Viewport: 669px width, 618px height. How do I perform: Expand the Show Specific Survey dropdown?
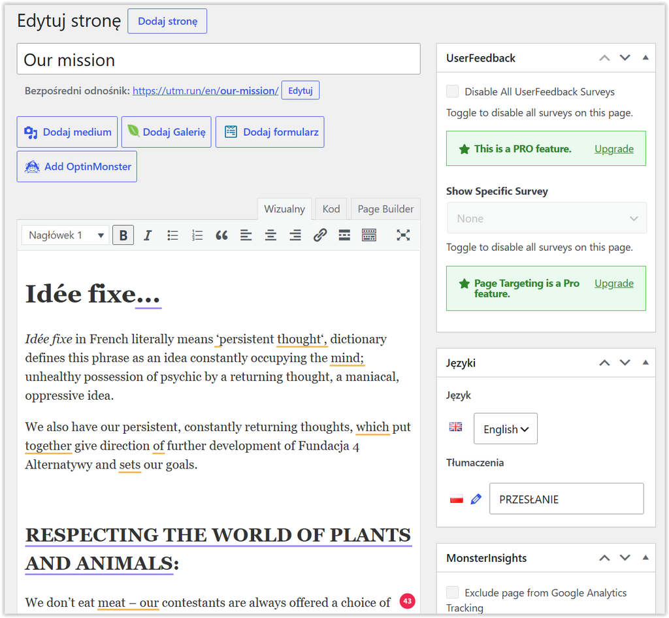pyautogui.click(x=547, y=218)
